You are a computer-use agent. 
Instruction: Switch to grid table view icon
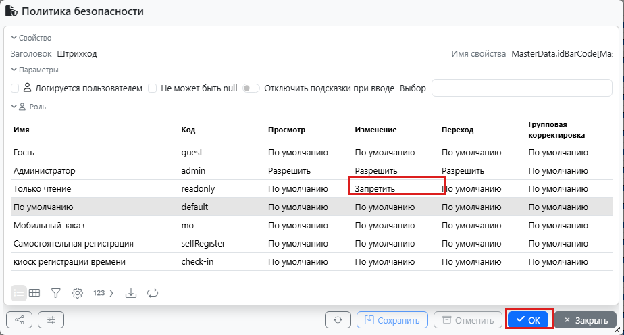pyautogui.click(x=34, y=293)
